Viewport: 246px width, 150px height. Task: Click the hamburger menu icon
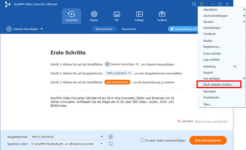(202, 4)
